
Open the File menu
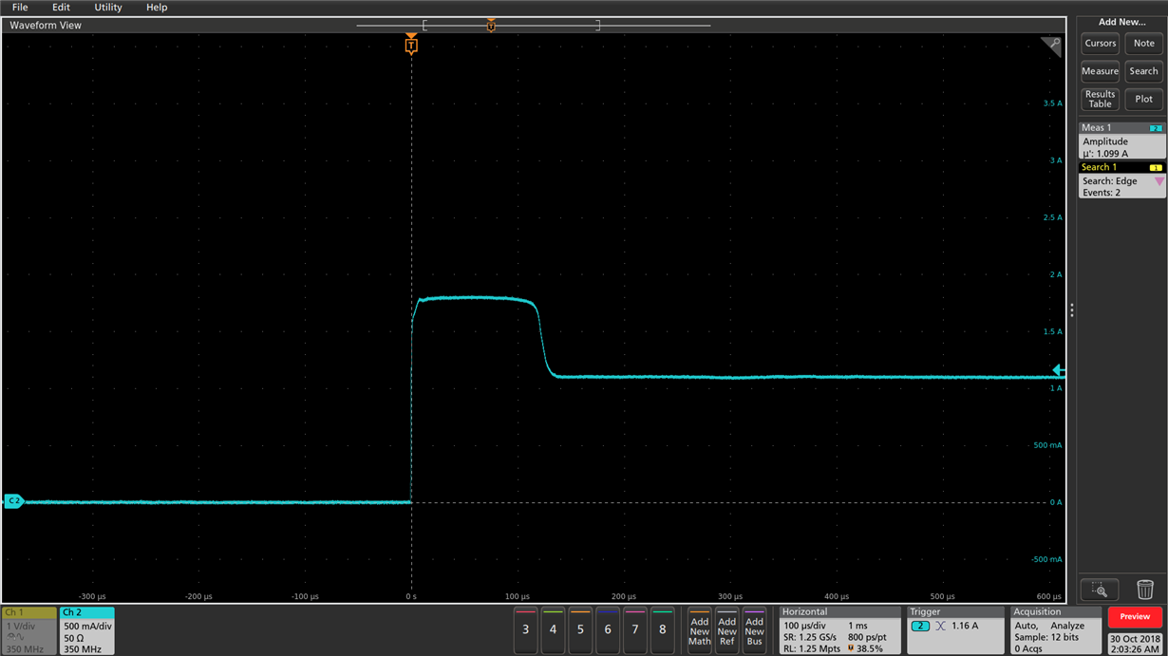[20, 7]
